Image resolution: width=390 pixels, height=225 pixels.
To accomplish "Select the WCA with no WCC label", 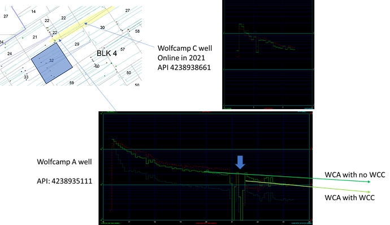I will click(355, 175).
